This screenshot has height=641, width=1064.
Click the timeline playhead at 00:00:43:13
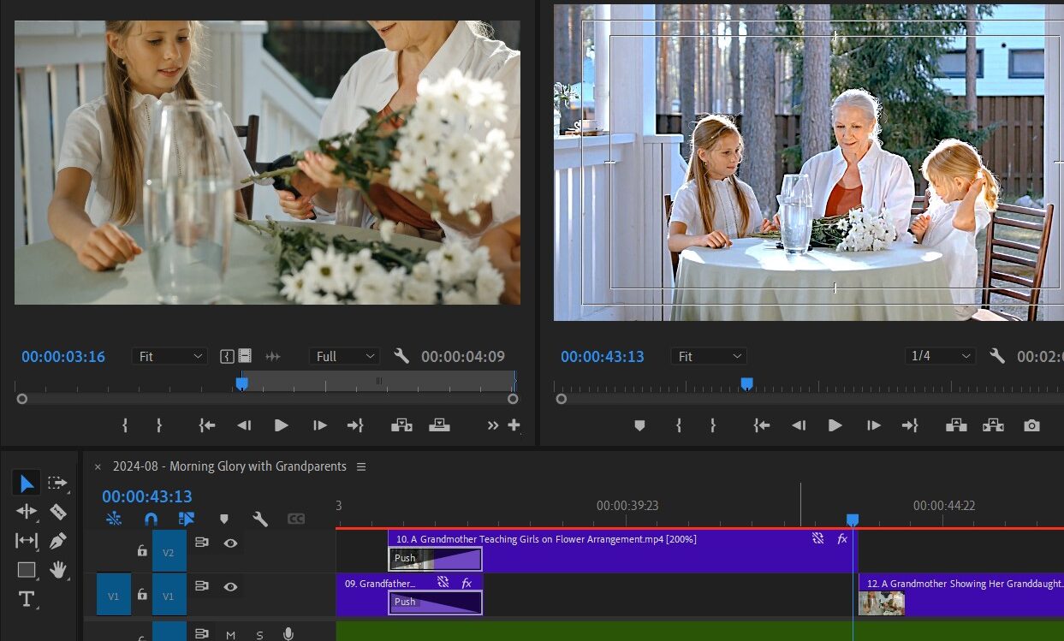pos(853,519)
